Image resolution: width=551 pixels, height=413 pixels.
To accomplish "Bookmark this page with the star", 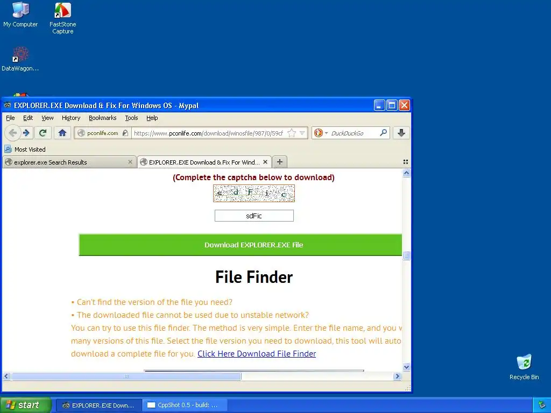I will coord(291,133).
